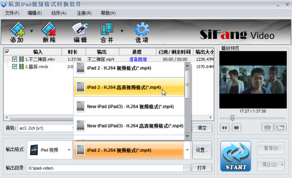Expand the iPad 视频 device category dropdown
The height and width of the screenshot is (178, 292).
(69, 150)
